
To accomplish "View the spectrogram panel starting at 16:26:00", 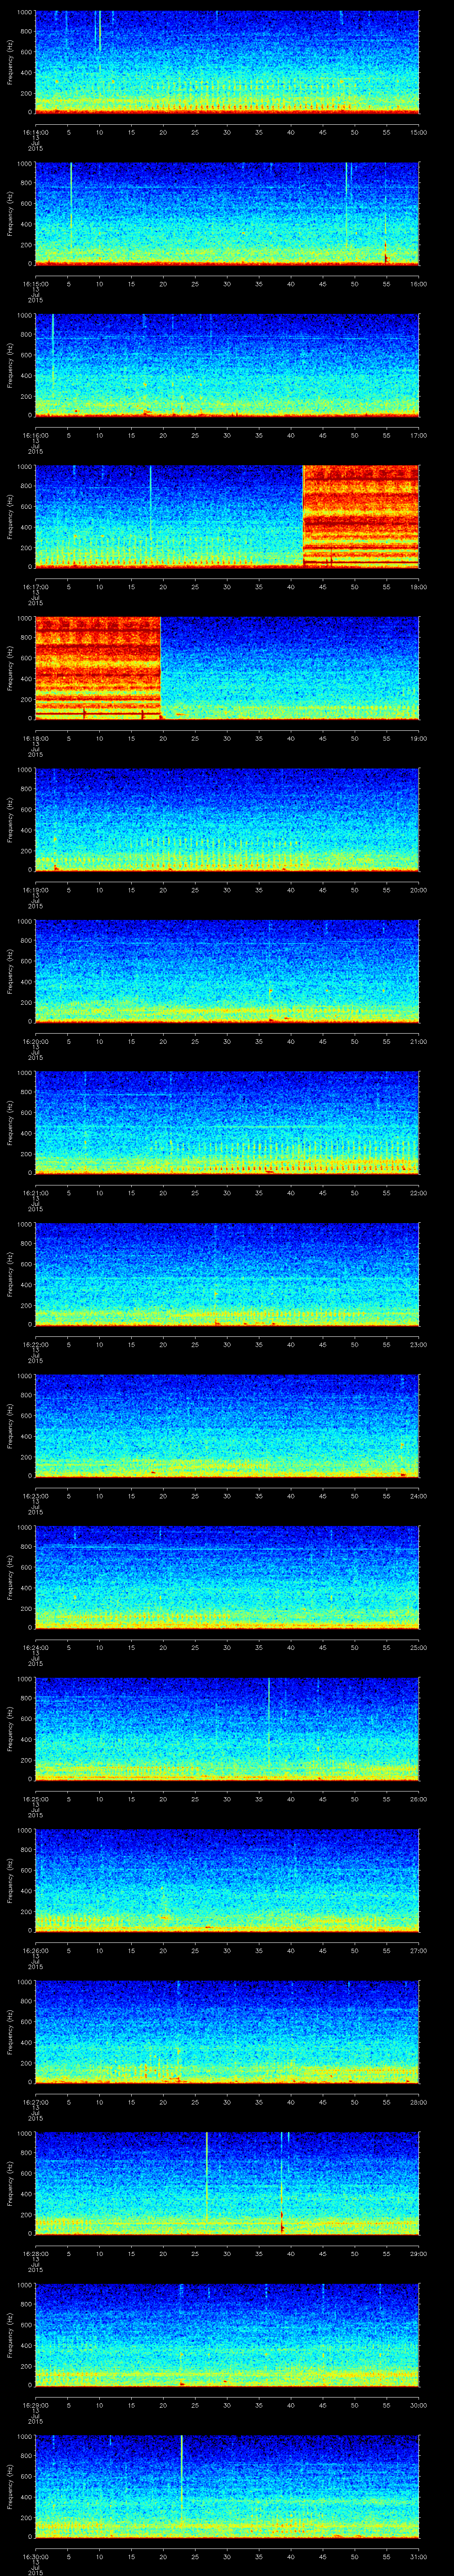I will pos(227,1880).
